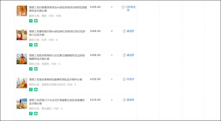Screen dimensions: 221x121
Task: Open product title 理想三旬印度摩洛哥埃及ins旅拍 dress
Action: click(58, 9)
